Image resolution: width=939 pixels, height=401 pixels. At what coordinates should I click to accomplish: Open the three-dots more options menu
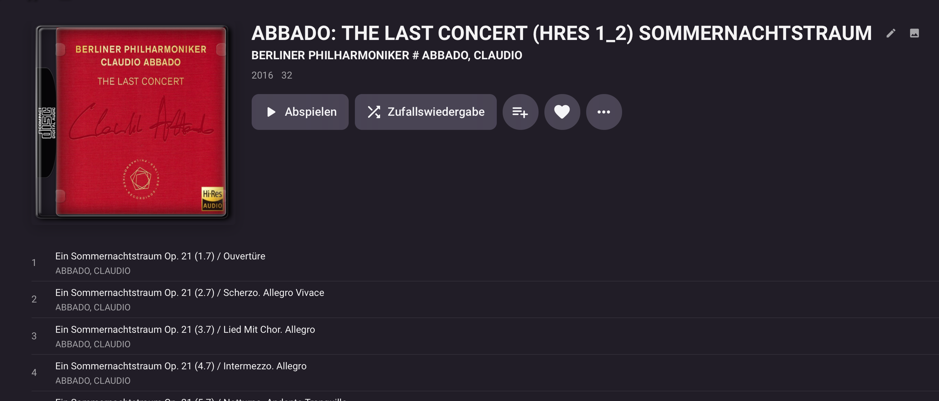[604, 112]
